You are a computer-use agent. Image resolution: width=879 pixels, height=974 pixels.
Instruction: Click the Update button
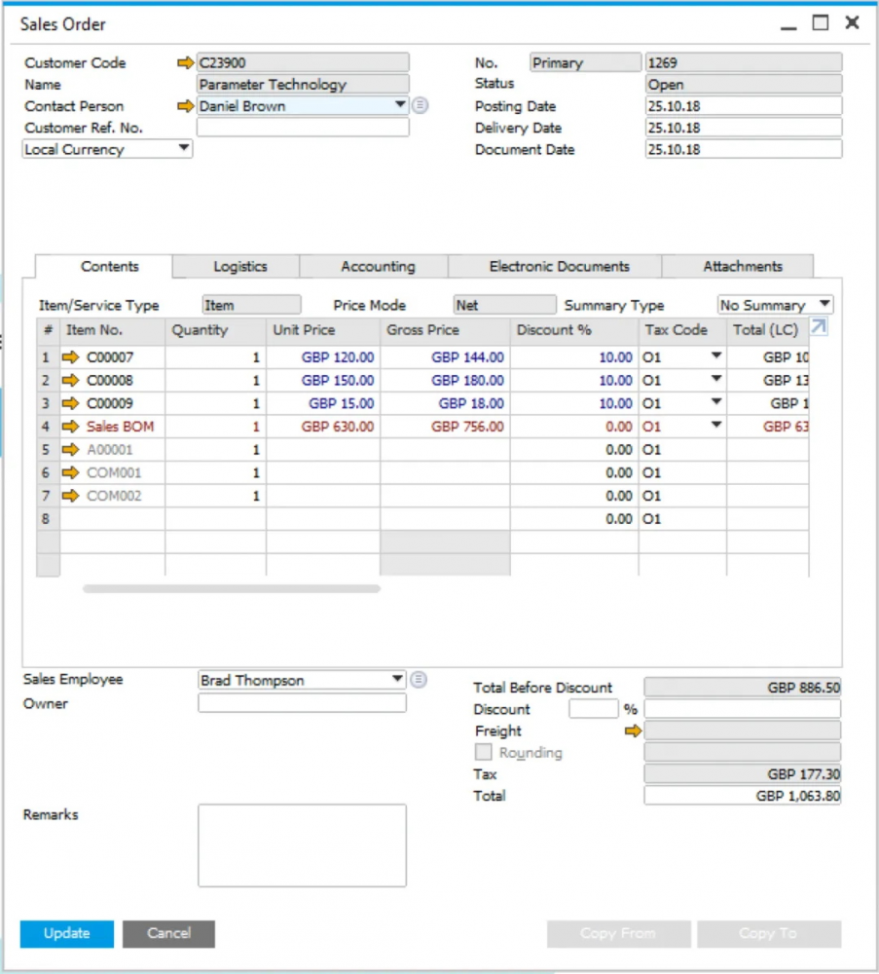[67, 933]
